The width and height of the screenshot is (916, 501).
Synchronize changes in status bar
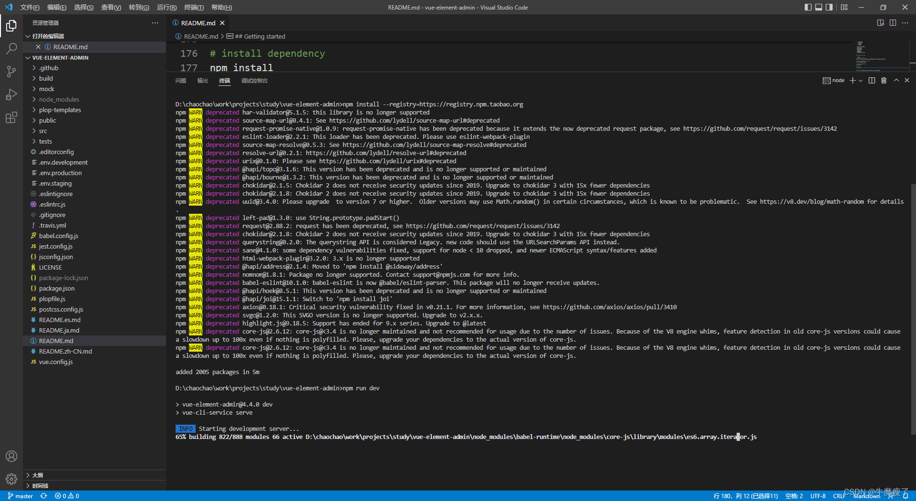(43, 496)
